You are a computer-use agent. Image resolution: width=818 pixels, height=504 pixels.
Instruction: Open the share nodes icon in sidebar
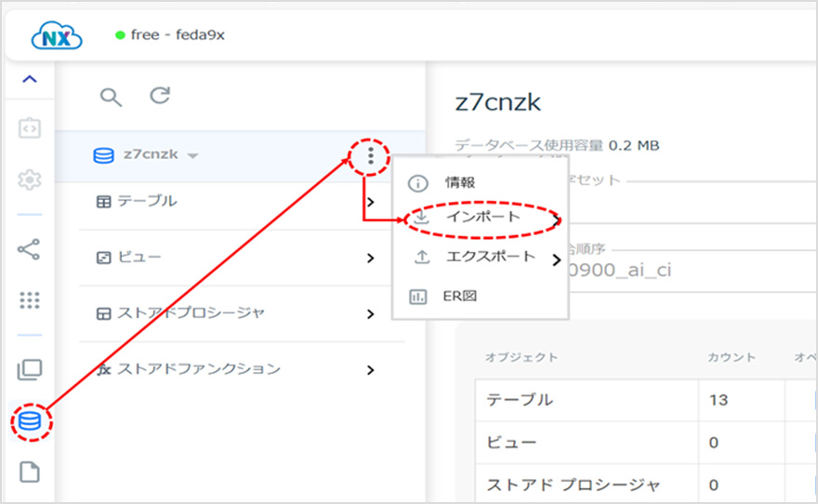pos(29,249)
